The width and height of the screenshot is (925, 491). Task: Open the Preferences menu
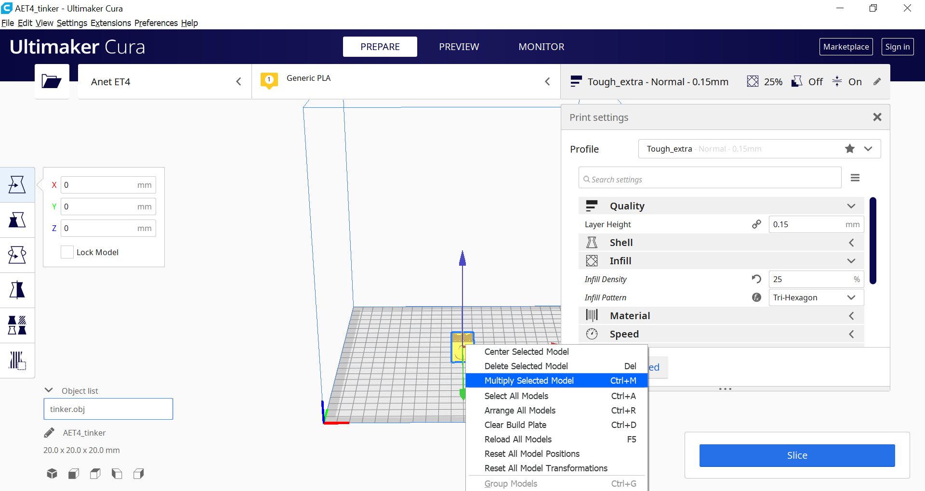click(156, 23)
